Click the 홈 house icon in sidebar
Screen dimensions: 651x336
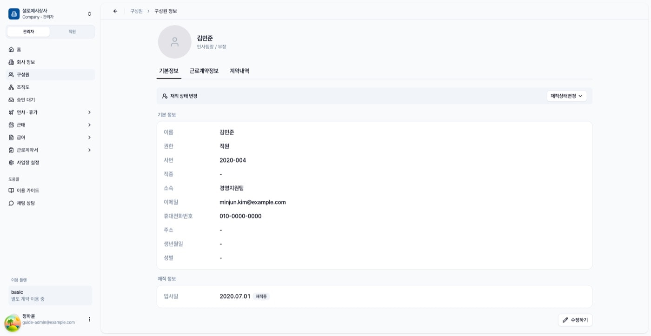click(x=11, y=49)
